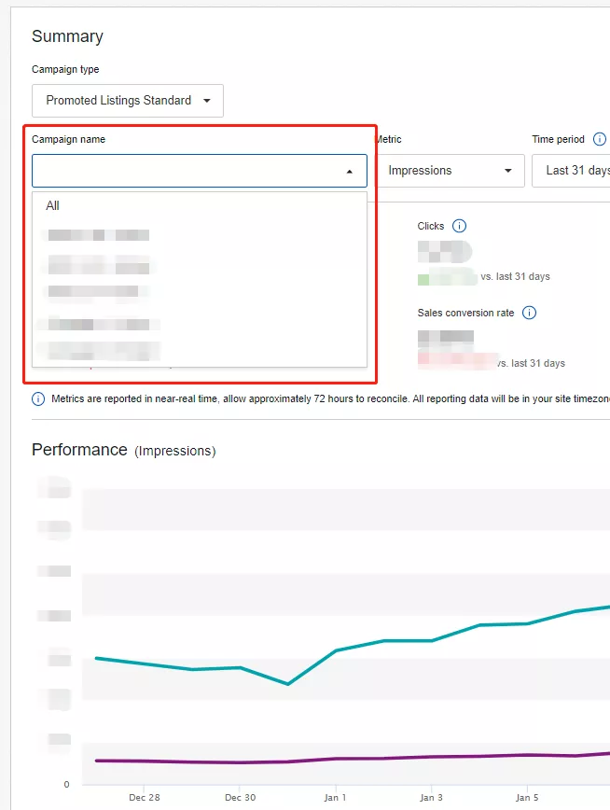The width and height of the screenshot is (610, 810).
Task: Click the teal line's lowest dip point
Action: point(287,684)
